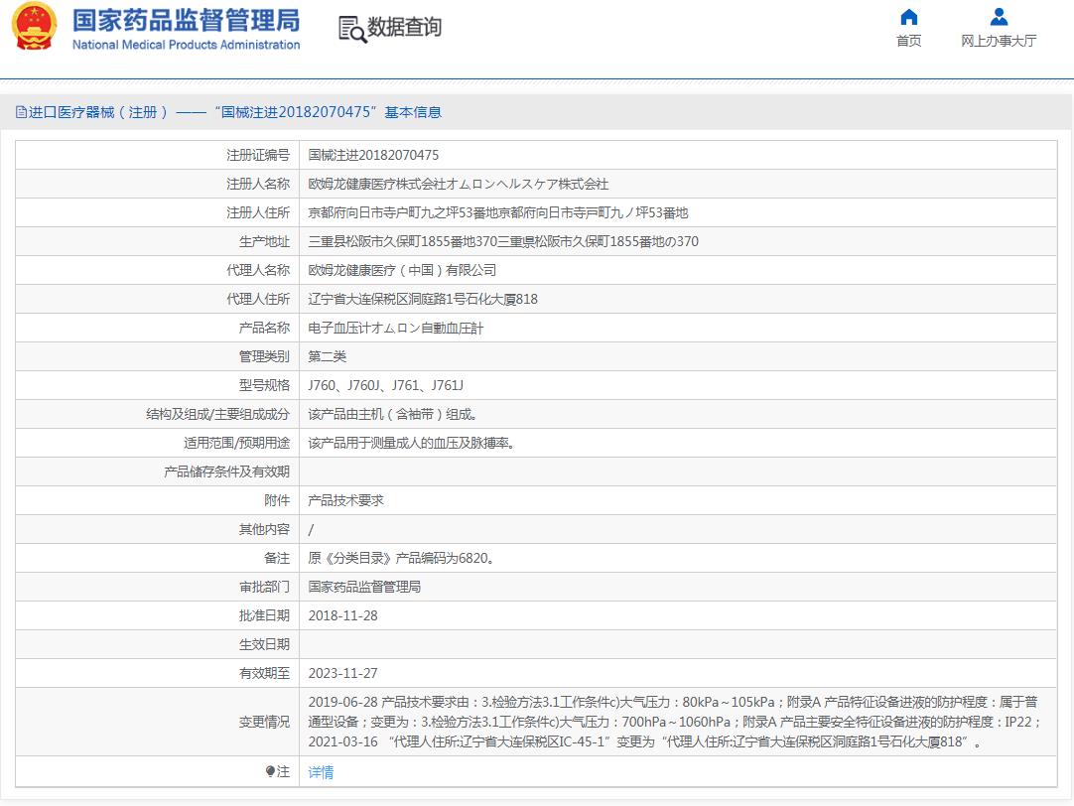Click the 产品储存条件及有效期 label
This screenshot has width=1074, height=806.
[x=226, y=471]
